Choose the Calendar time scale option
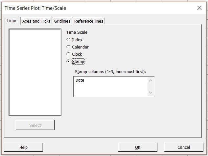208x156 pixels. point(68,47)
